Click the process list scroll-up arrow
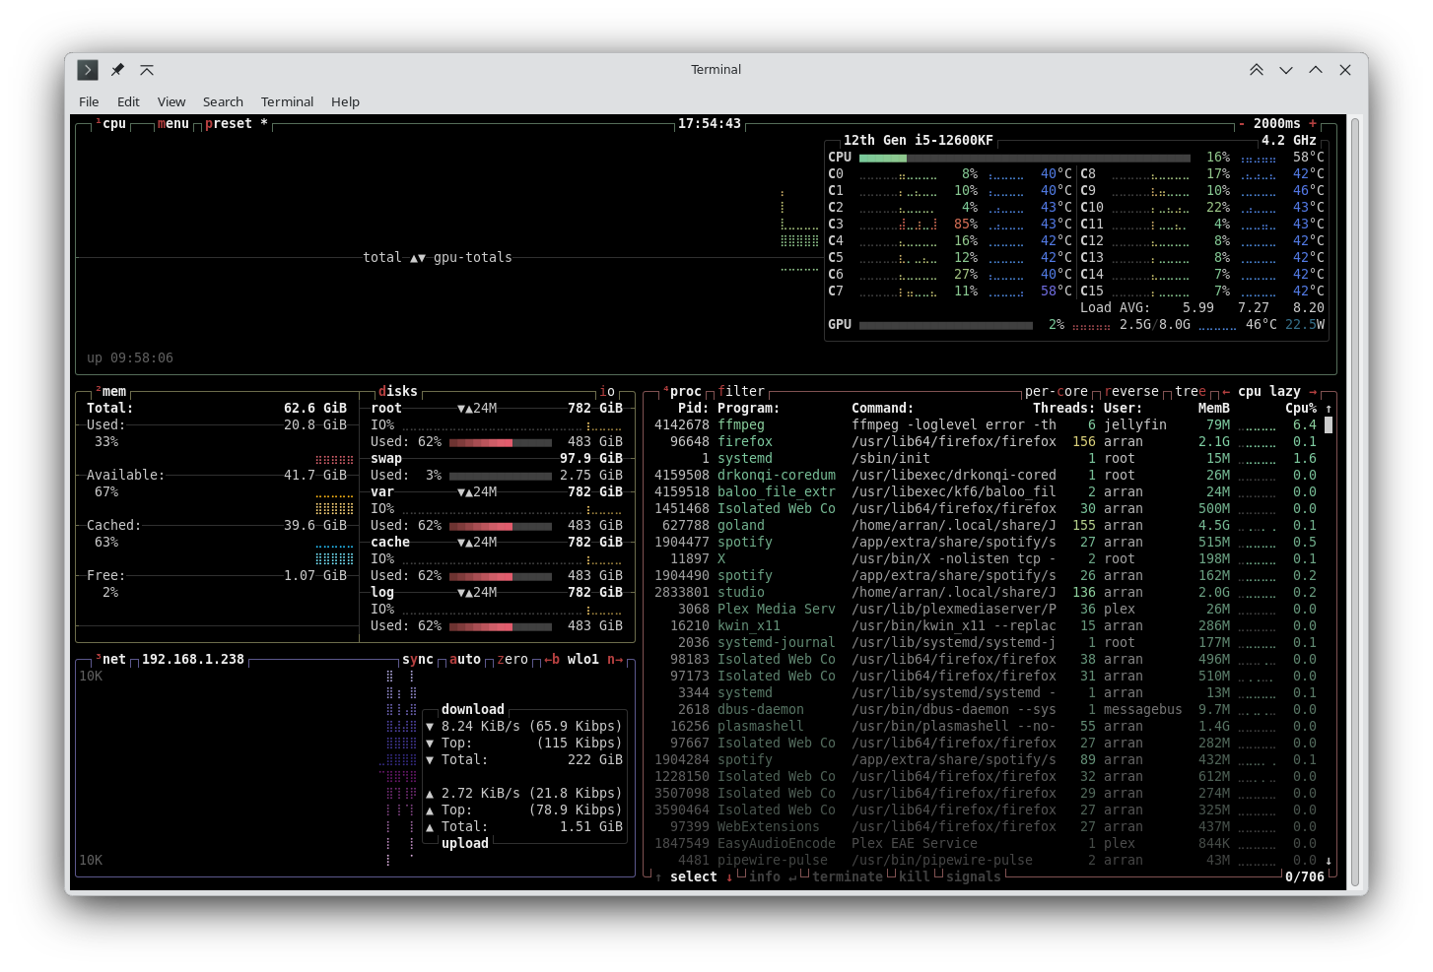This screenshot has height=972, width=1433. point(1329,409)
